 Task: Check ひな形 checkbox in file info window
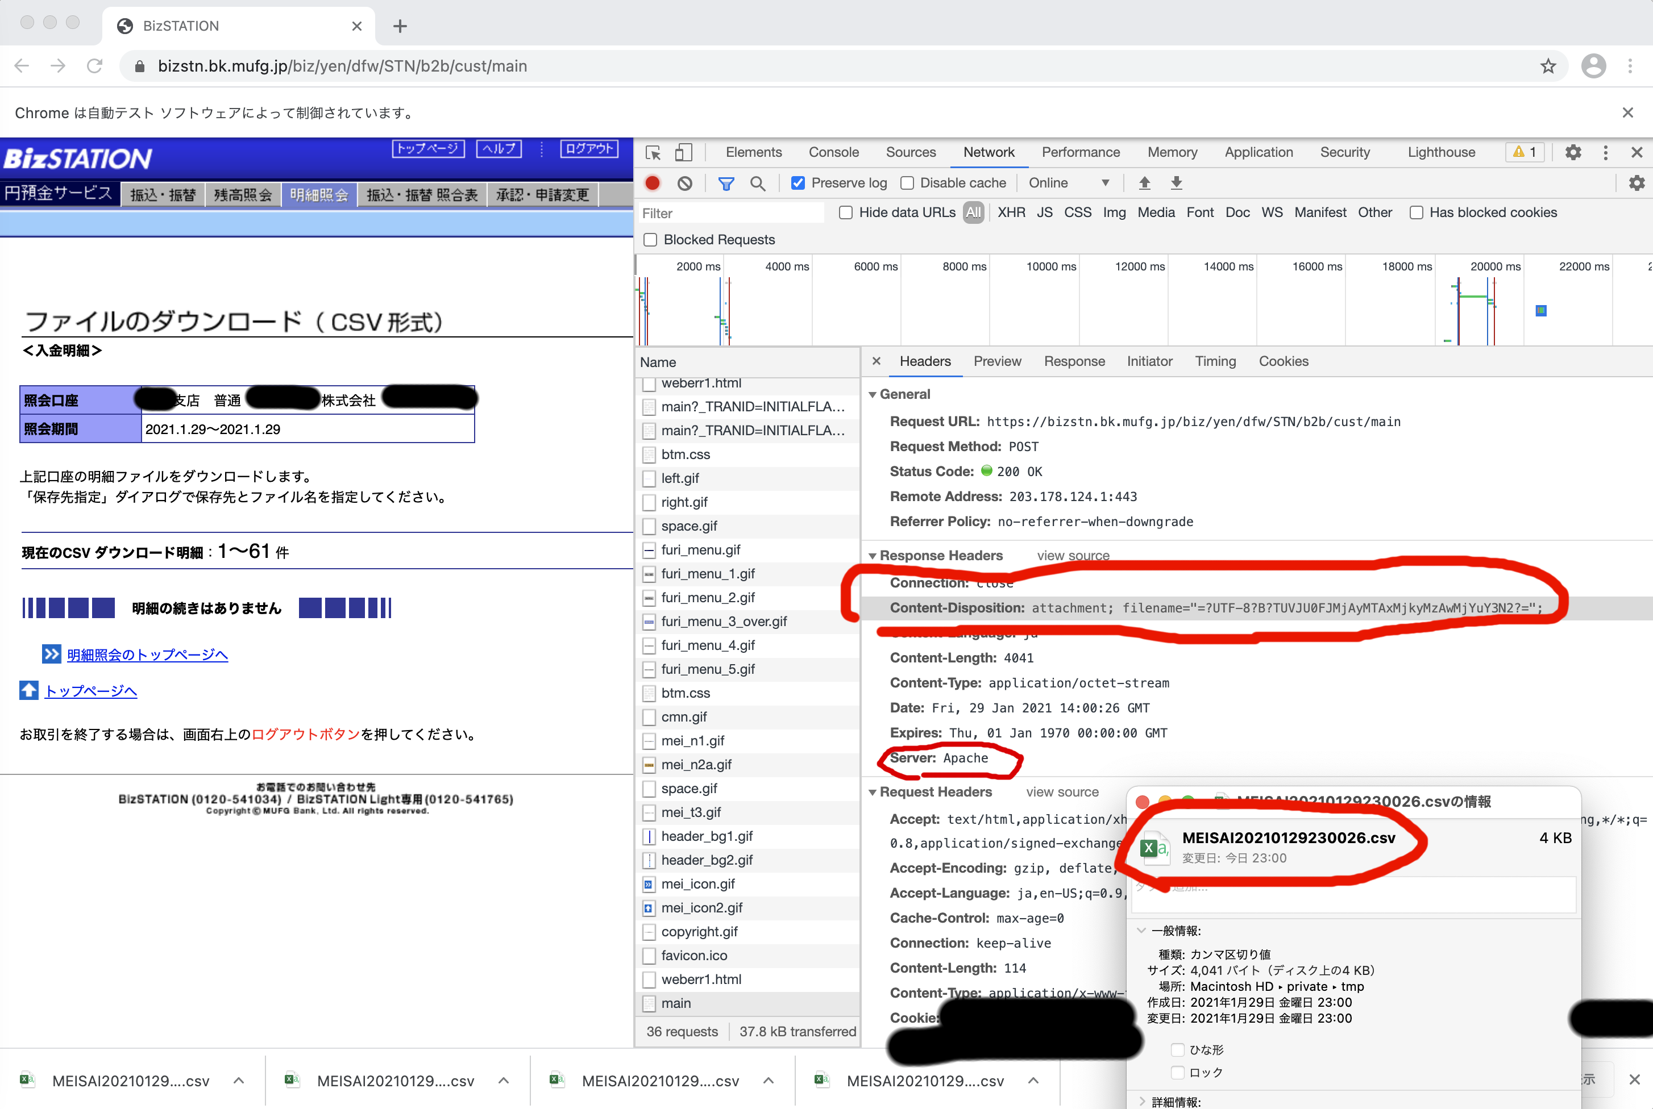pyautogui.click(x=1177, y=1049)
